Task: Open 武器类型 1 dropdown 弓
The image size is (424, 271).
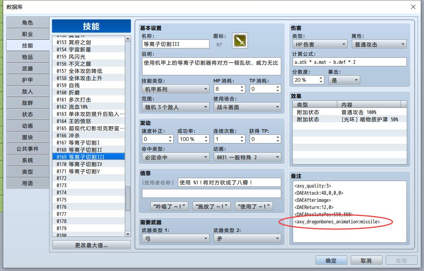Action: [175, 239]
